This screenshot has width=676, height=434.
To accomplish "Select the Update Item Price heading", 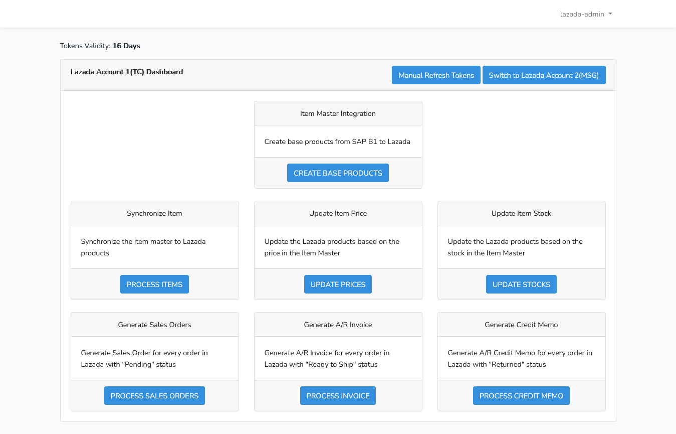I will (338, 213).
